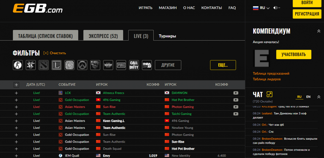Viewport: 324px width, 158px height.
Task: Open the МАГАЗИН menu item
Action: click(168, 8)
